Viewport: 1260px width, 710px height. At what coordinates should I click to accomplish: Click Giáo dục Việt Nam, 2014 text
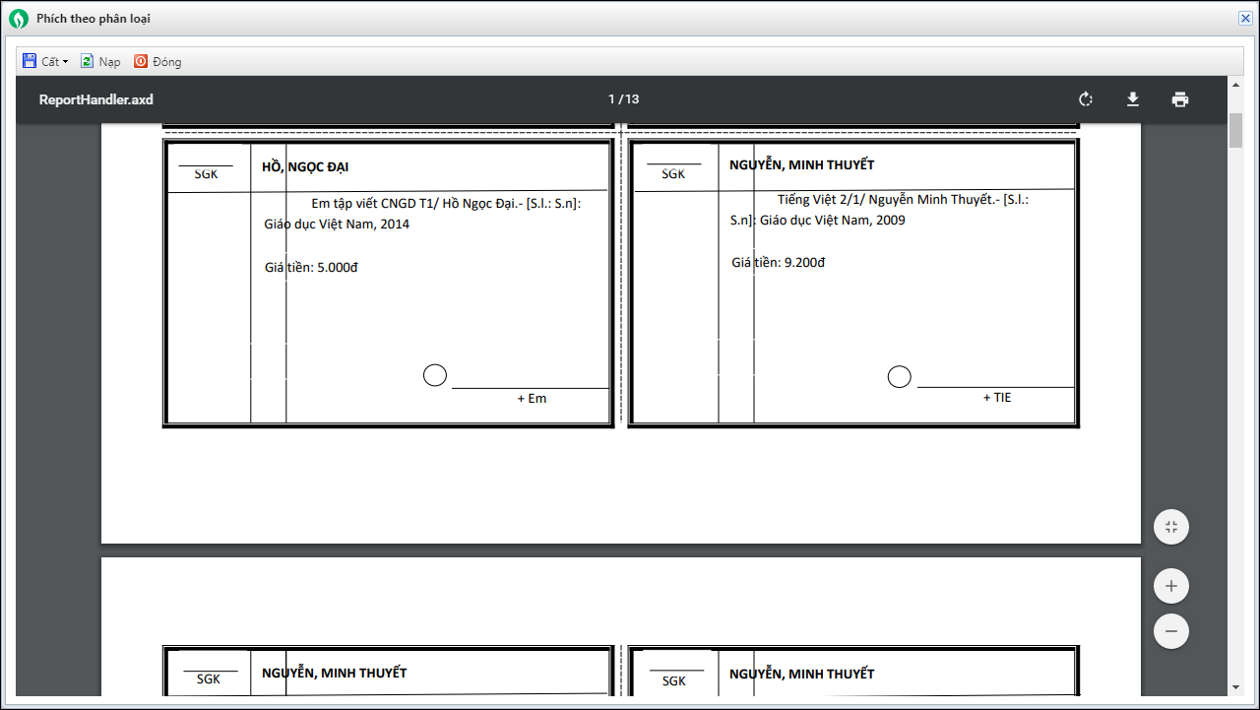[337, 225]
